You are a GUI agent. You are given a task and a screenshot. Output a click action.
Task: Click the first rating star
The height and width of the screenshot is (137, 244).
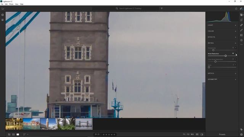[x=103, y=134]
